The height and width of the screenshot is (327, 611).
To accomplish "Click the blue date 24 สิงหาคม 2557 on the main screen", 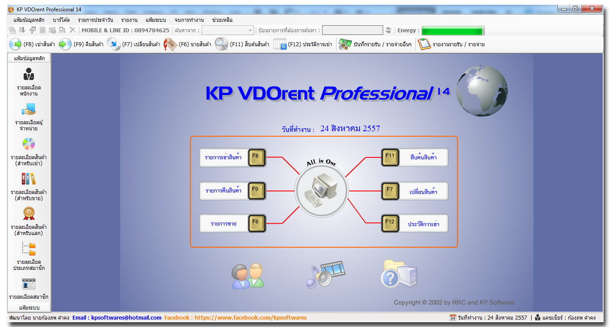I will [x=350, y=129].
